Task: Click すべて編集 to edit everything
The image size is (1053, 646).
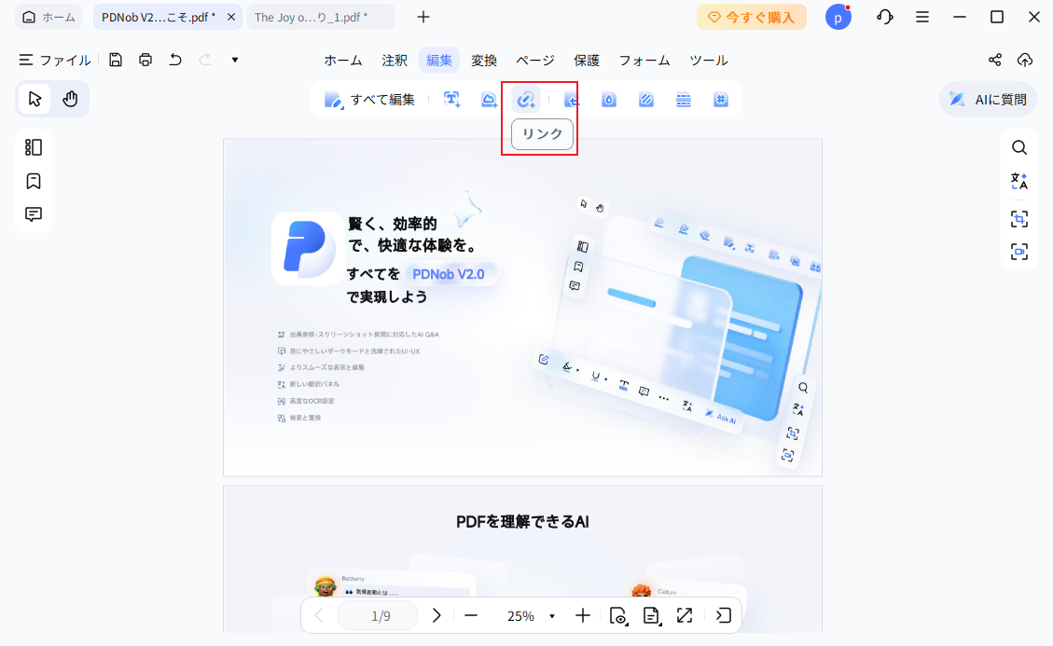Action: (x=372, y=99)
